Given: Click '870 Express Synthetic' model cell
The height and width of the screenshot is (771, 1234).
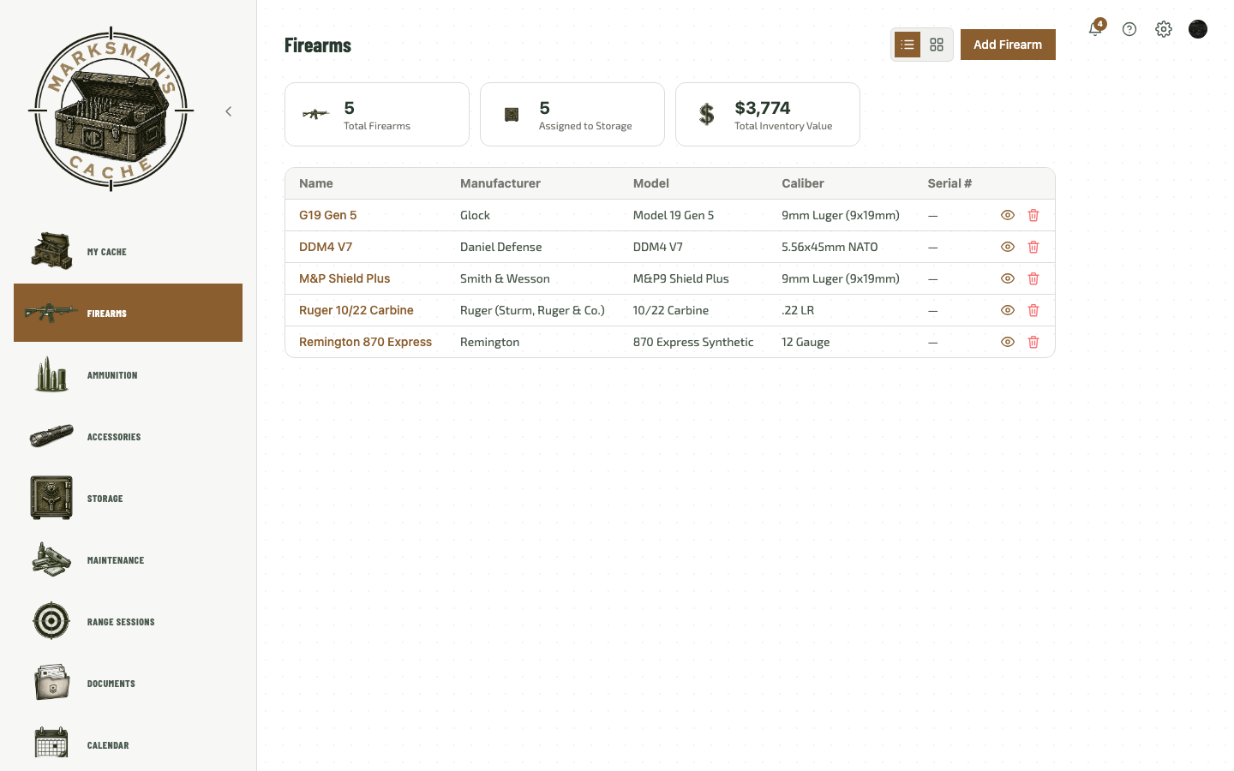Looking at the screenshot, I should (x=693, y=342).
